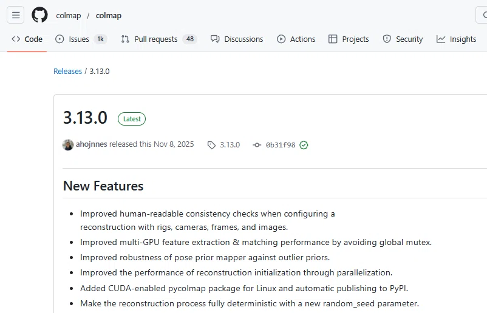Click the 1k issues counter badge

pyautogui.click(x=101, y=39)
